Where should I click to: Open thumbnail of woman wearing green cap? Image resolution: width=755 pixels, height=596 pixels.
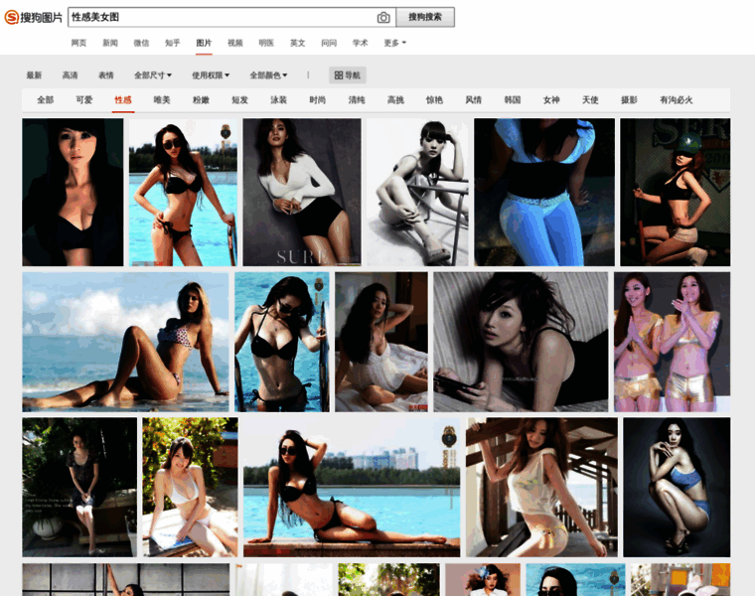coord(676,192)
